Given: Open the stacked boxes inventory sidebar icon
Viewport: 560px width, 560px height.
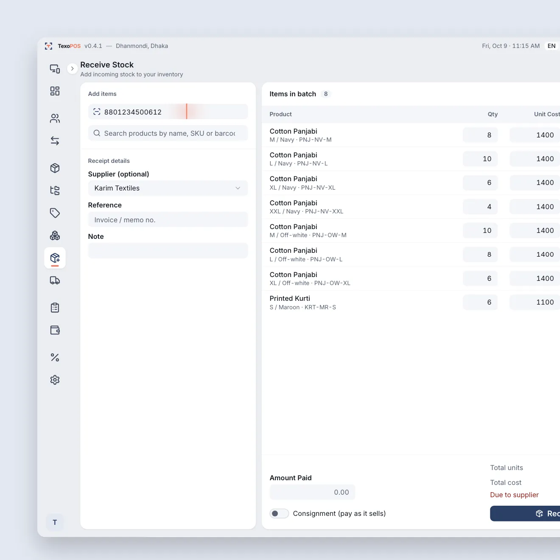Looking at the screenshot, I should coord(55,235).
